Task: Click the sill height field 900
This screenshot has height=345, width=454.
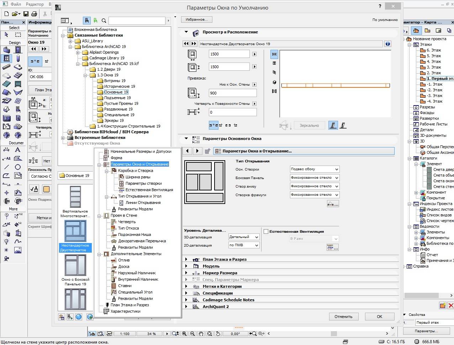Action: (x=233, y=93)
